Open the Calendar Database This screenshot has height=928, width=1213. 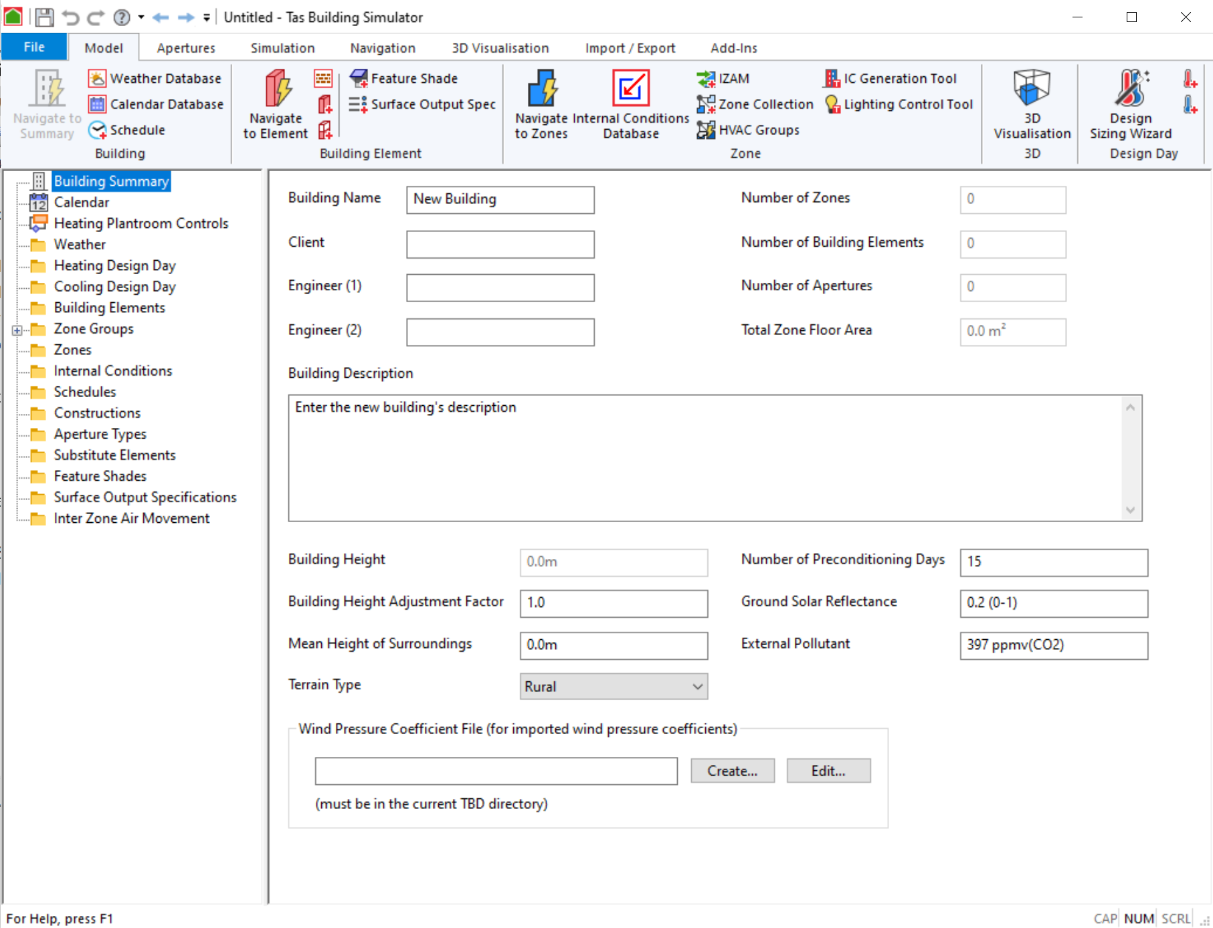(x=156, y=104)
